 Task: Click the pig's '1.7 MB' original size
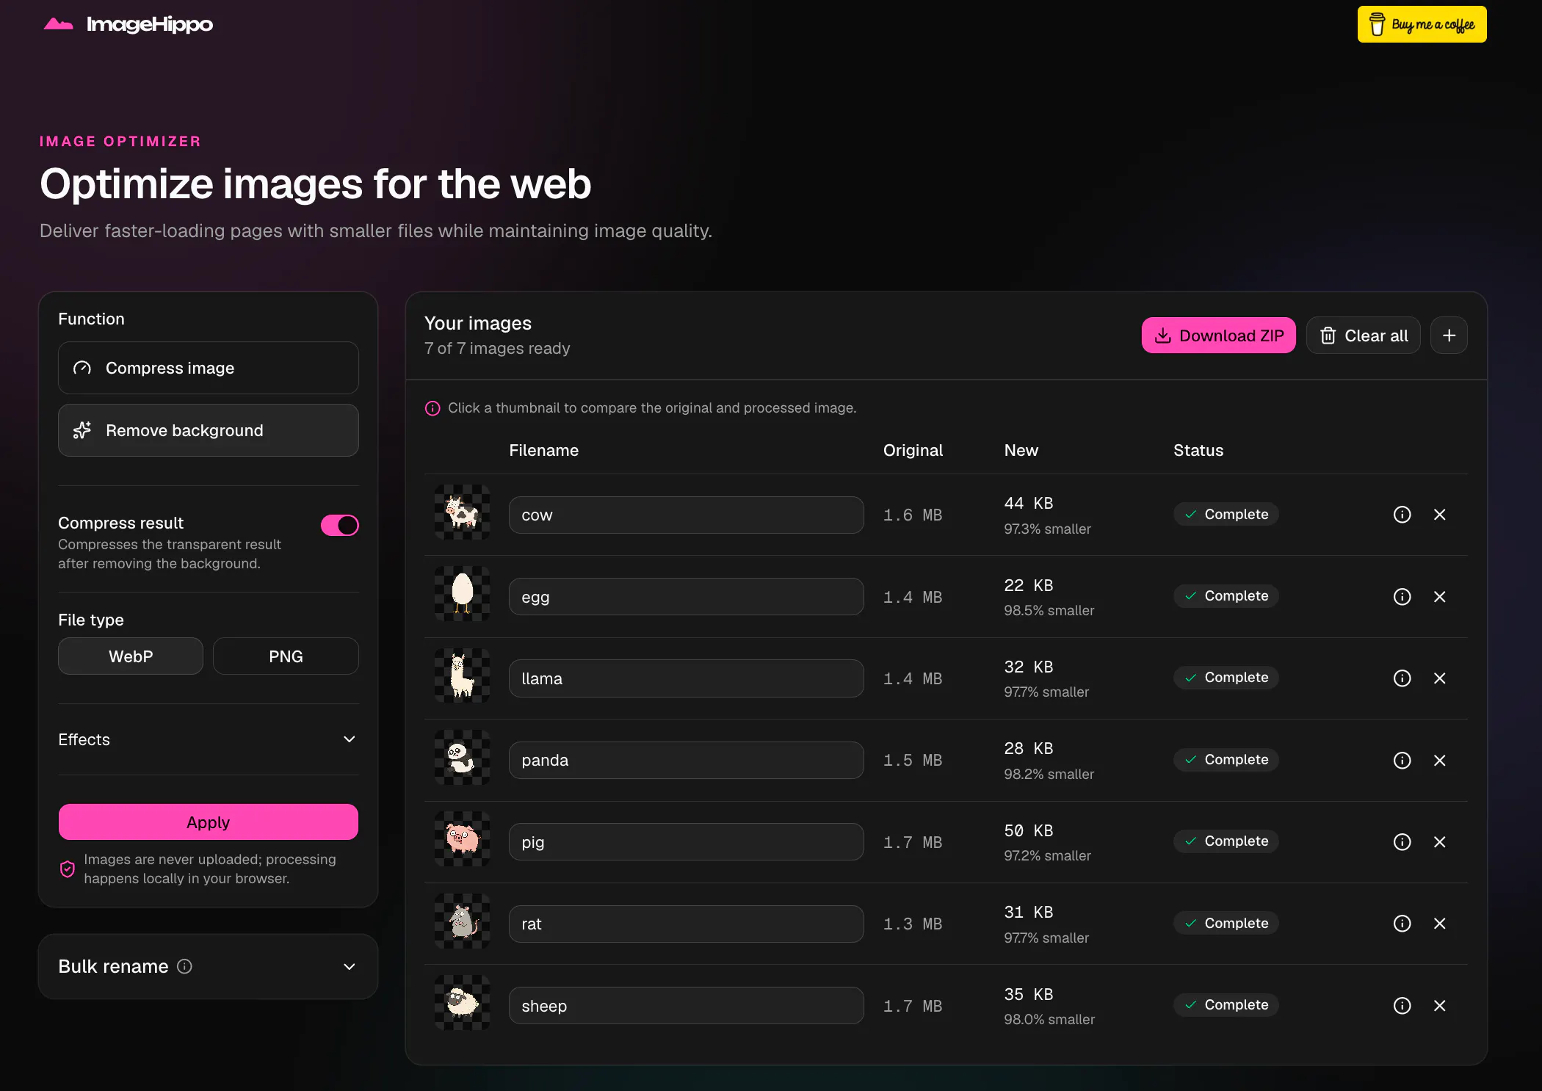pyautogui.click(x=913, y=843)
